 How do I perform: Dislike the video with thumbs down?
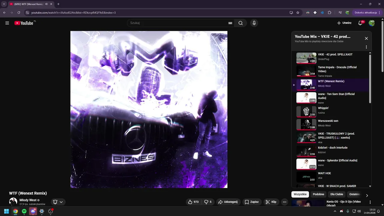coord(208,202)
